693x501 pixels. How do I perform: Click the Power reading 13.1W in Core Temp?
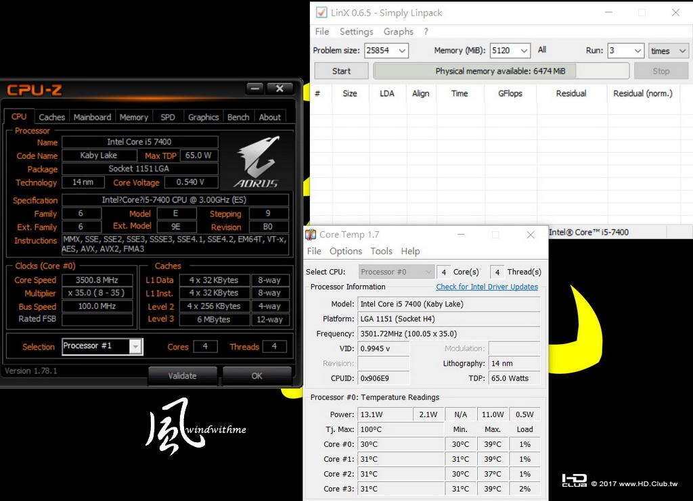(384, 414)
